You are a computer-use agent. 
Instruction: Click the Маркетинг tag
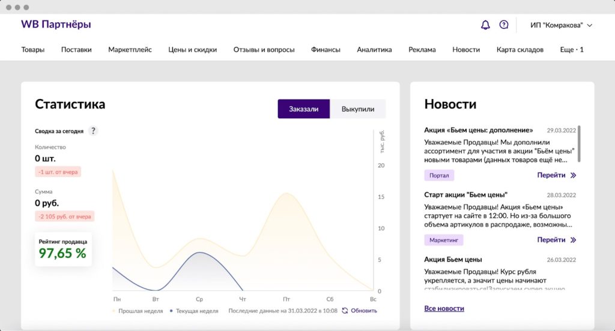point(444,240)
